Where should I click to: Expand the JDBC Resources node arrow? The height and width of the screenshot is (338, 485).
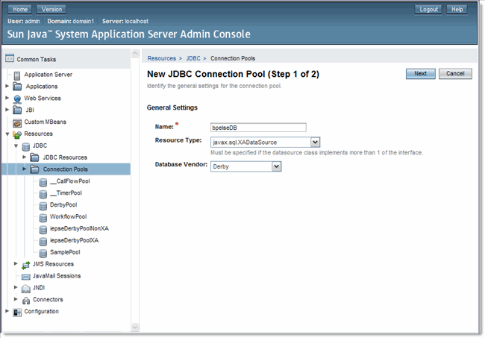(x=25, y=157)
